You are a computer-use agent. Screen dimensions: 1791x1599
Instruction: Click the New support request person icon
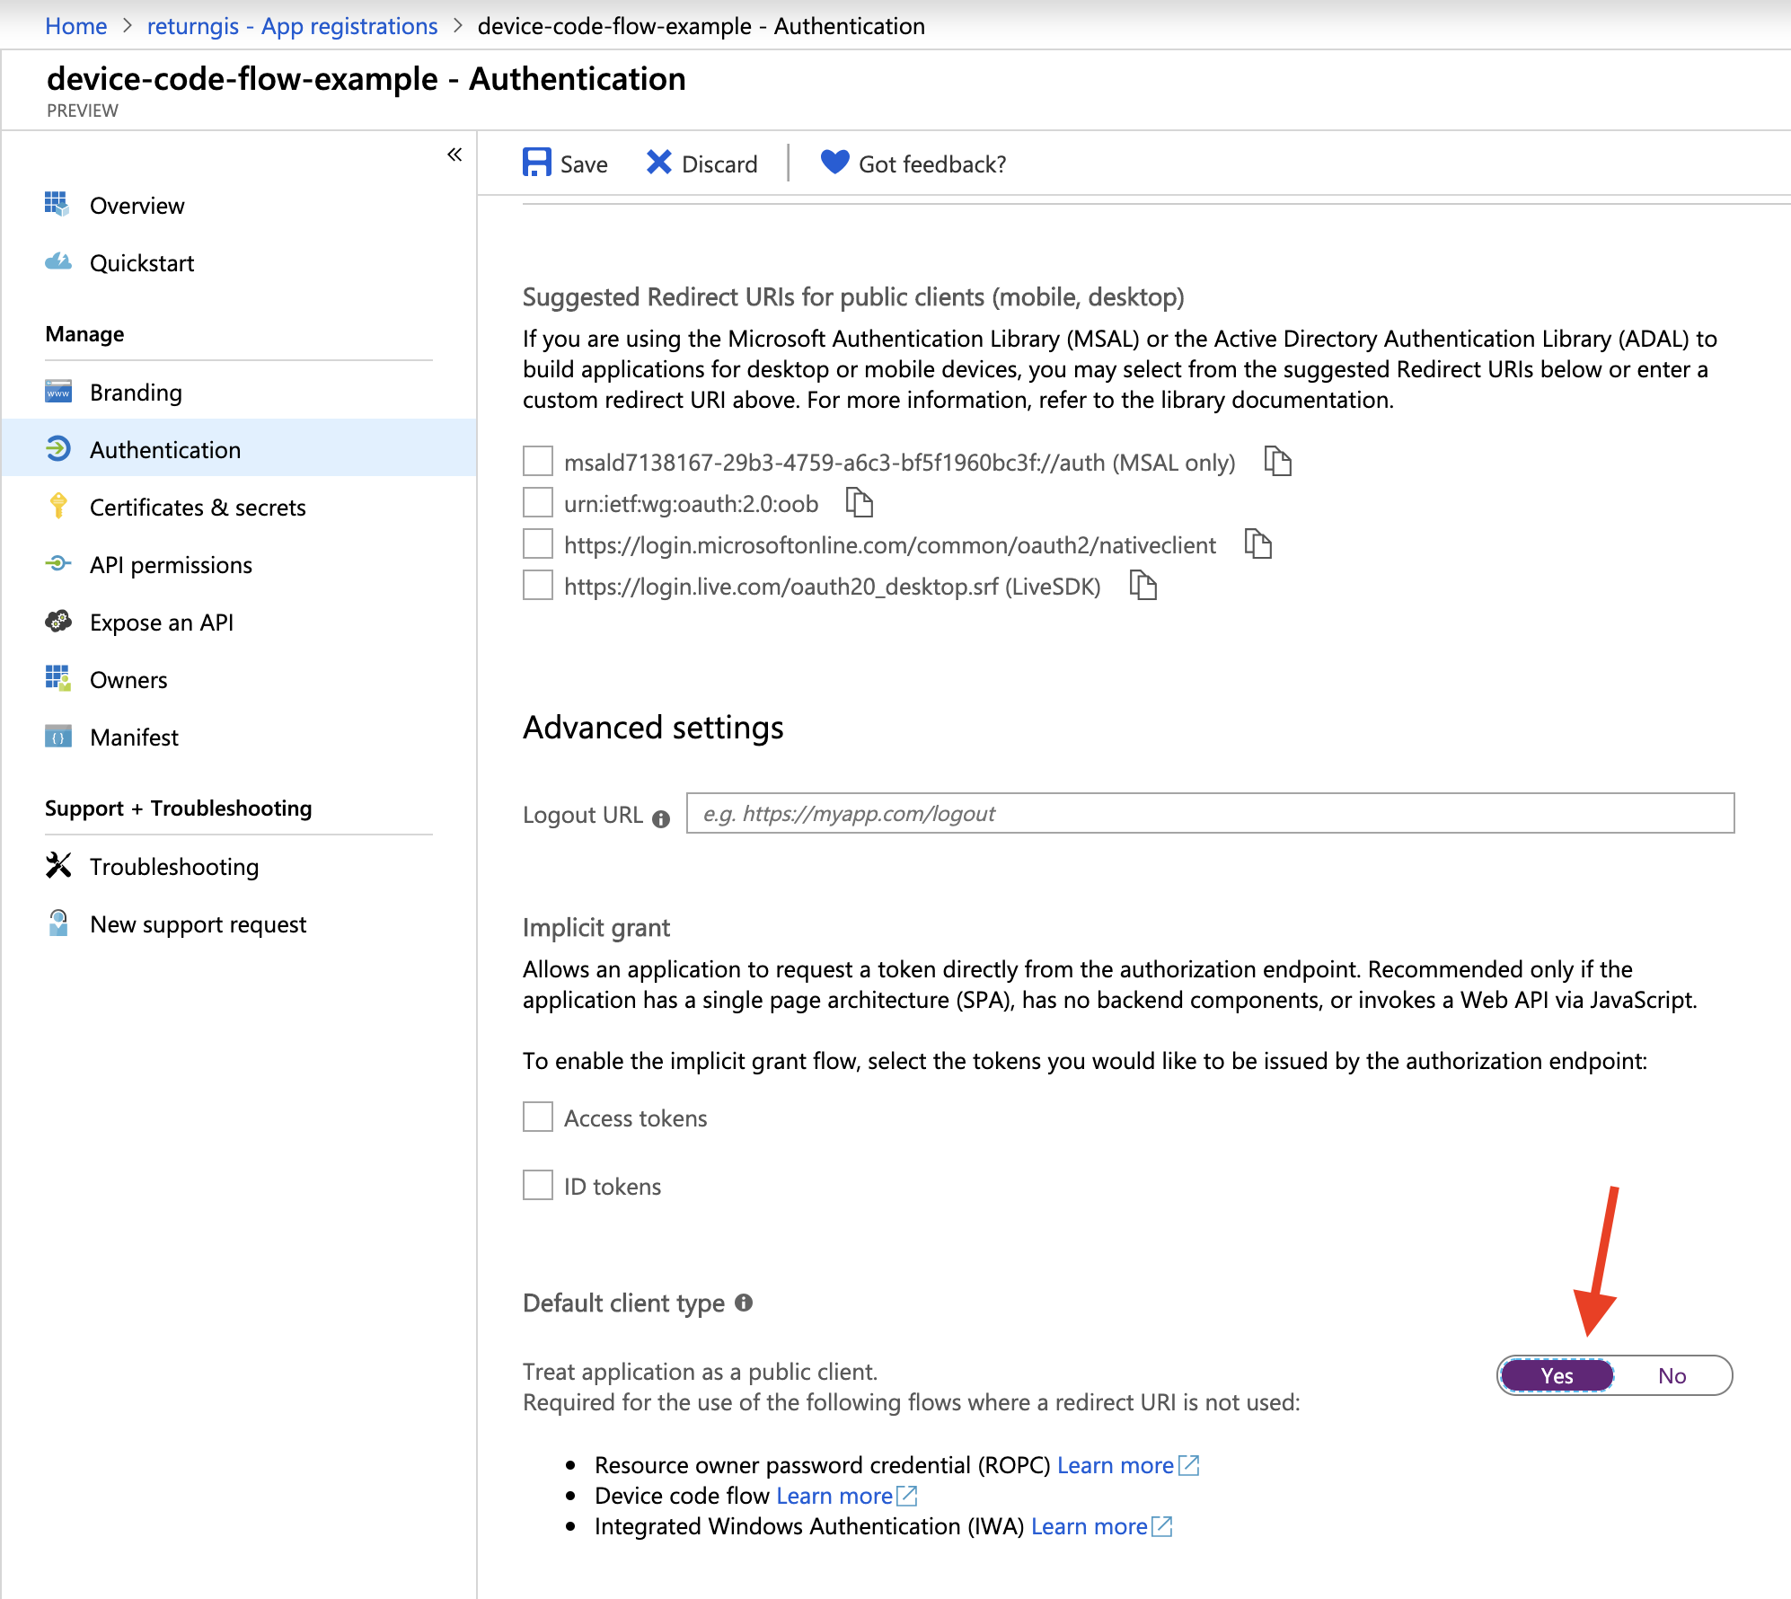pos(57,923)
